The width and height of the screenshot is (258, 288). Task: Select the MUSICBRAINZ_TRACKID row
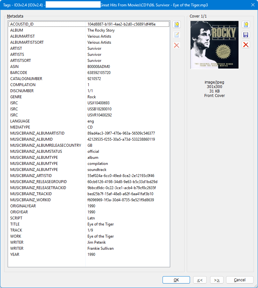click(x=89, y=194)
